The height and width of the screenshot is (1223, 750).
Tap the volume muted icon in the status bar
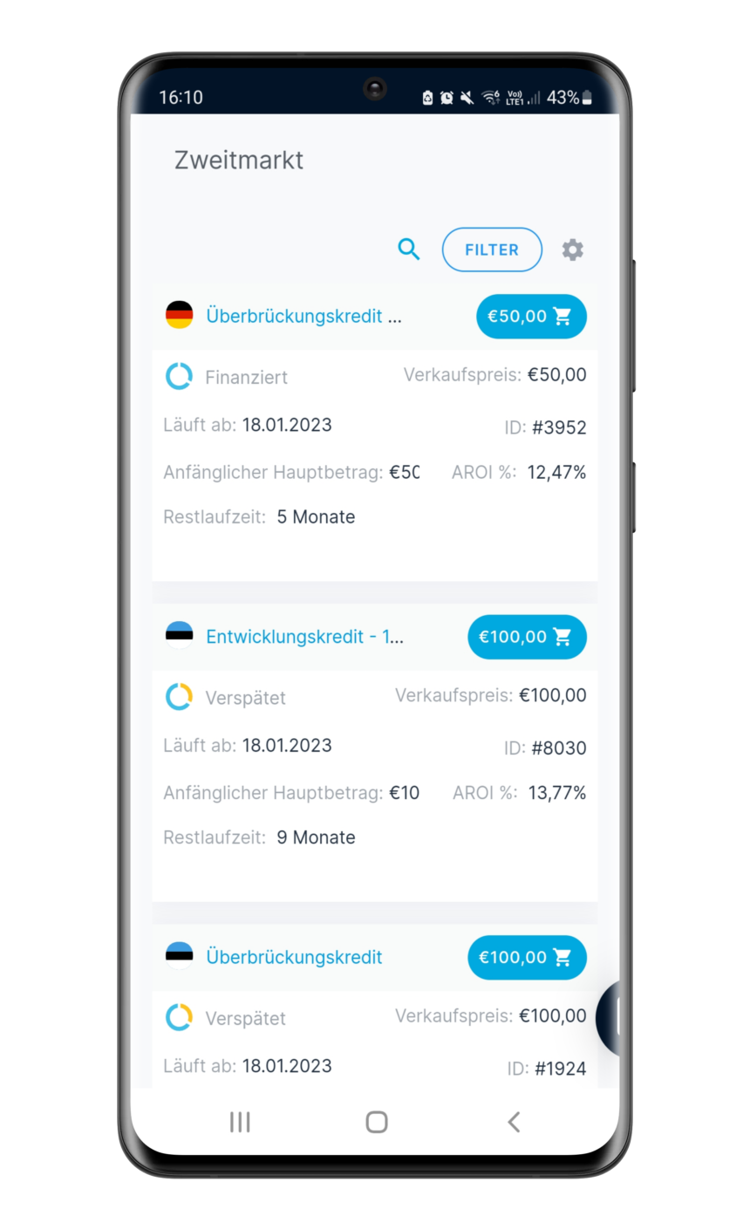[467, 98]
